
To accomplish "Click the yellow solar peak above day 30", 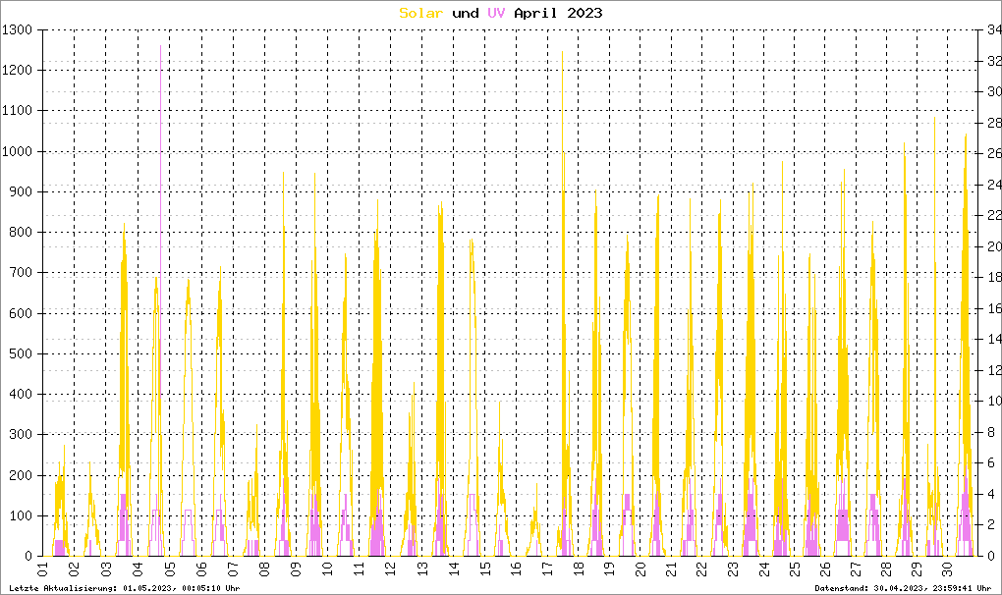I will coord(966,137).
